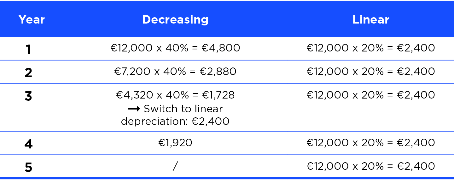
Task: Click the depreciation: €2,400 text line
Action: pos(175,121)
